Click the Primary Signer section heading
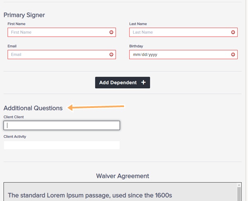 pos(24,15)
